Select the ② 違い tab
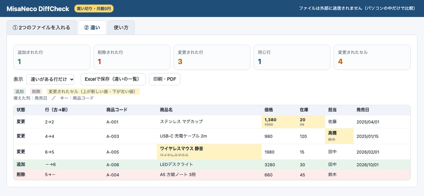The image size is (424, 196). (92, 28)
